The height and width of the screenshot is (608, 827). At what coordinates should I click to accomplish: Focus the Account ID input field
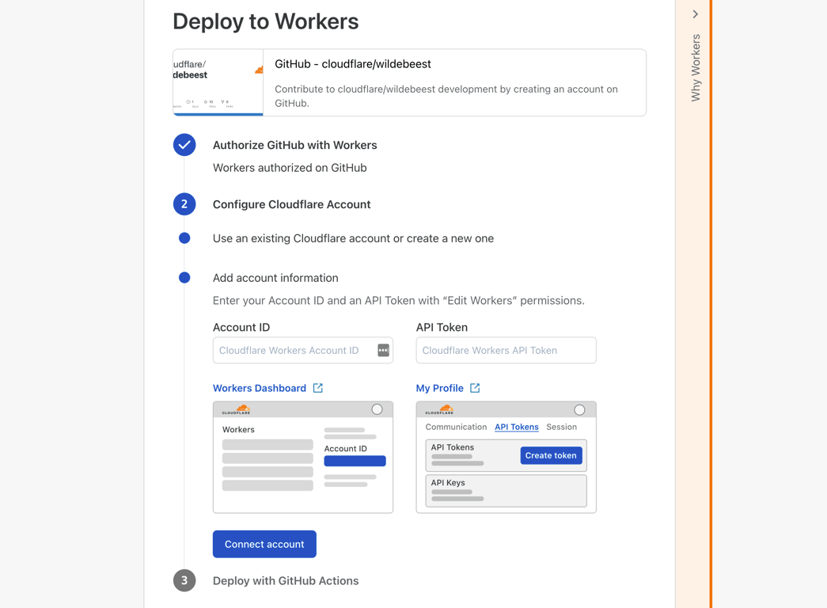point(303,350)
